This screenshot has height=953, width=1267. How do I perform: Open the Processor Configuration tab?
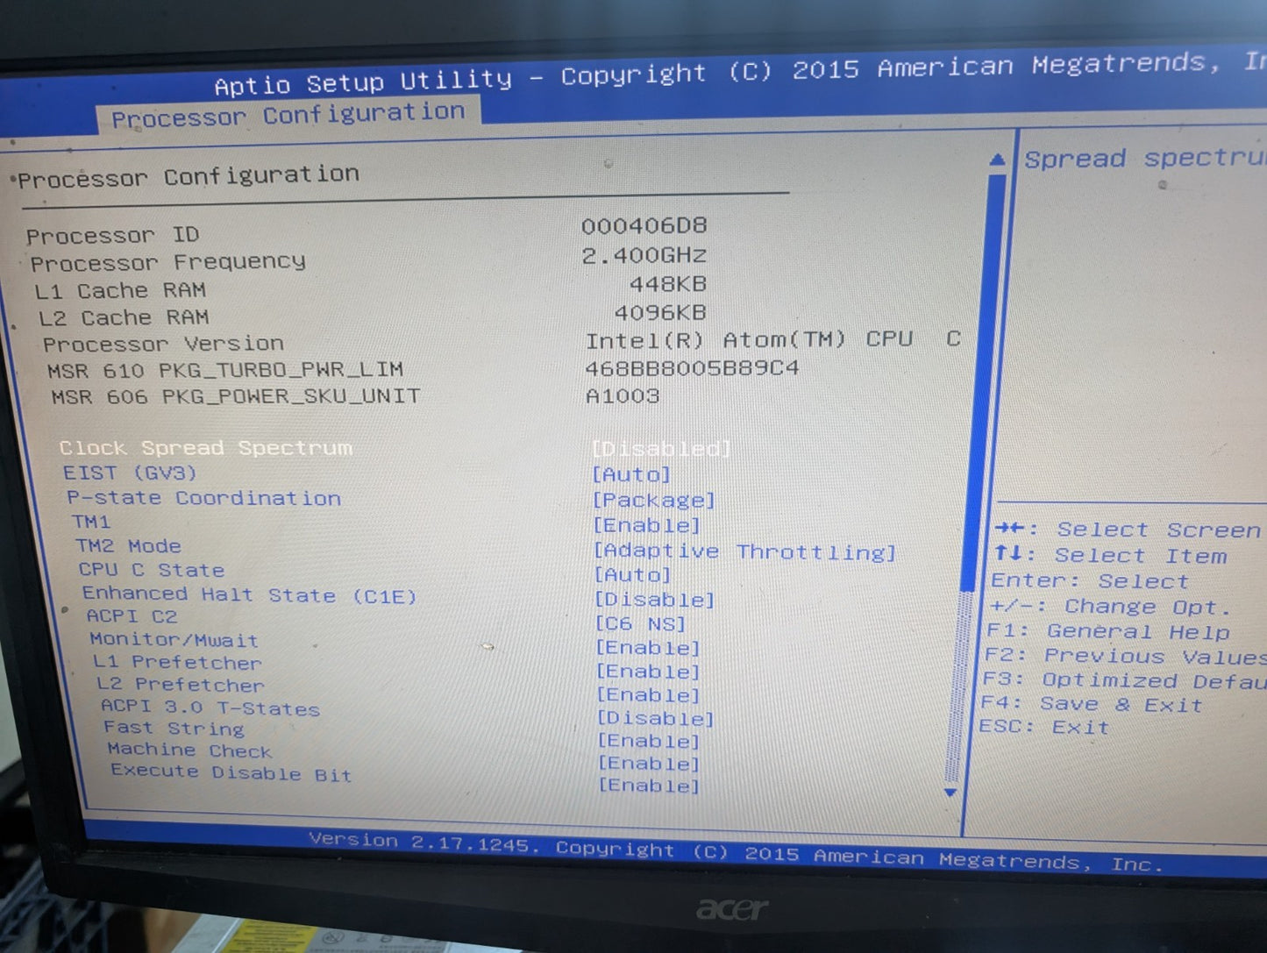click(288, 116)
